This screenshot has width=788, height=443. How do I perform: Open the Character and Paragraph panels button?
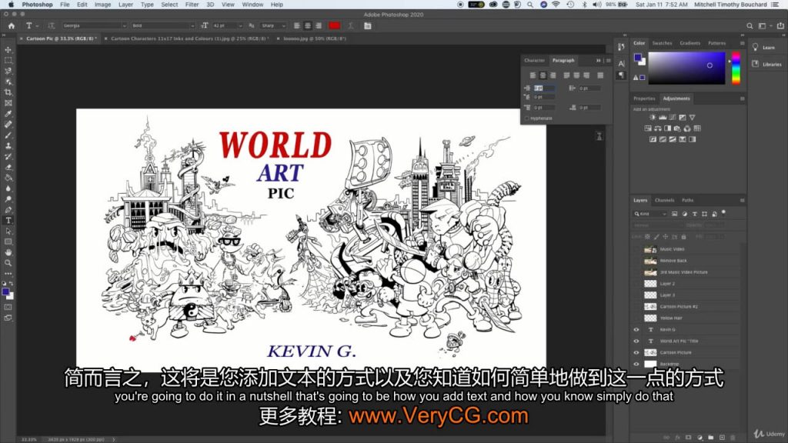coord(367,25)
